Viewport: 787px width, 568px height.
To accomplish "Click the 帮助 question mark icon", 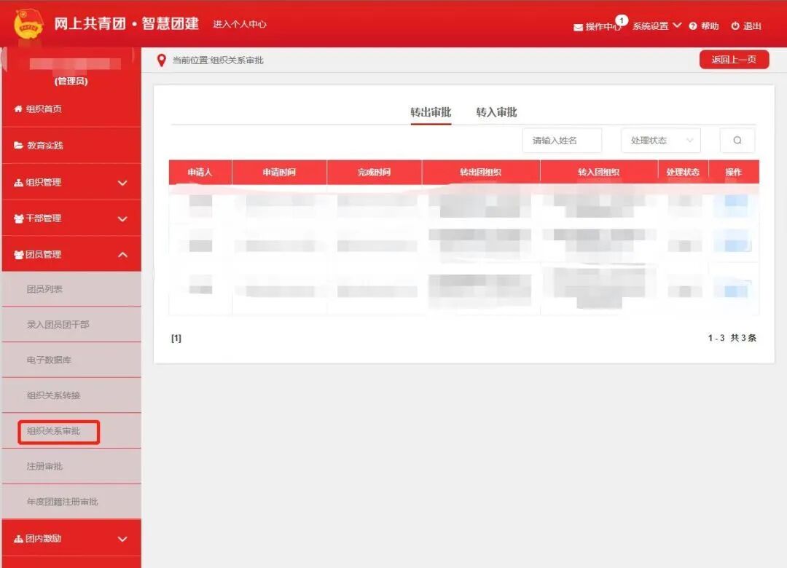I will click(x=693, y=26).
